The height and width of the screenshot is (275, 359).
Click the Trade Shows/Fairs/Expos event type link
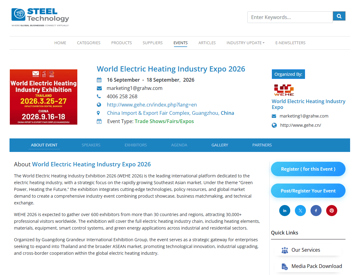pos(164,121)
